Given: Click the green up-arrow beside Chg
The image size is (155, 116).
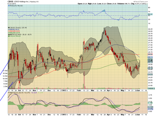Looking at the screenshot, I should [147, 4].
